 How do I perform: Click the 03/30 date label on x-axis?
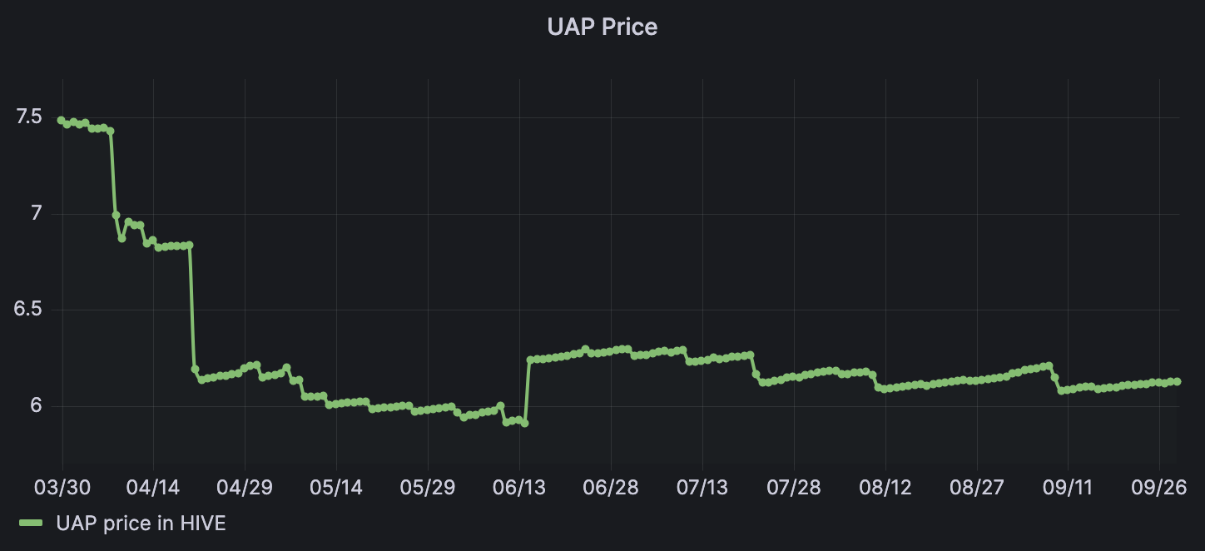pos(62,486)
